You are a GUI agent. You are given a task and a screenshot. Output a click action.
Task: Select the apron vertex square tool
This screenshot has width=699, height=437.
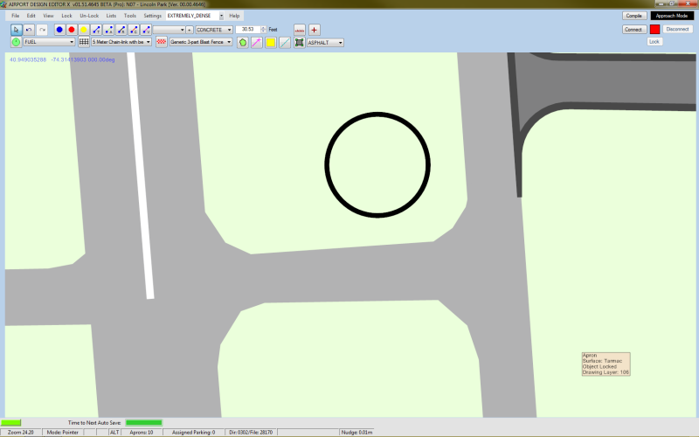coord(300,42)
